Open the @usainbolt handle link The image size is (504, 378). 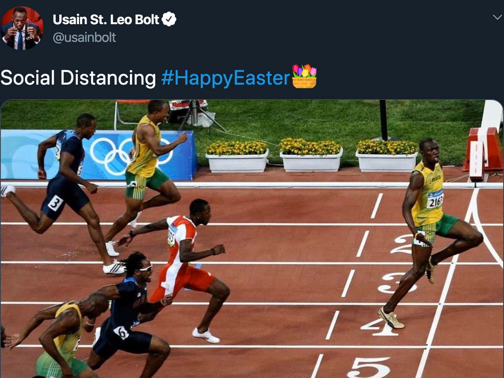(x=84, y=37)
